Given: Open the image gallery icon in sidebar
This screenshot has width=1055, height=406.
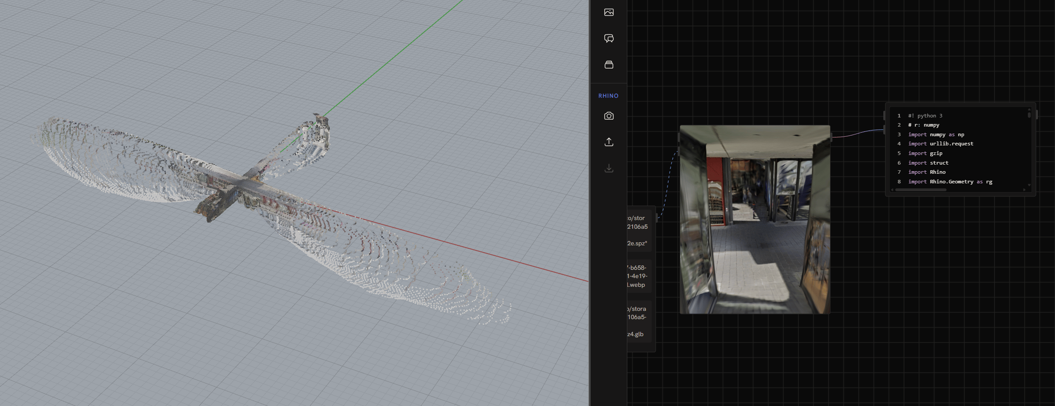Looking at the screenshot, I should click(x=609, y=12).
